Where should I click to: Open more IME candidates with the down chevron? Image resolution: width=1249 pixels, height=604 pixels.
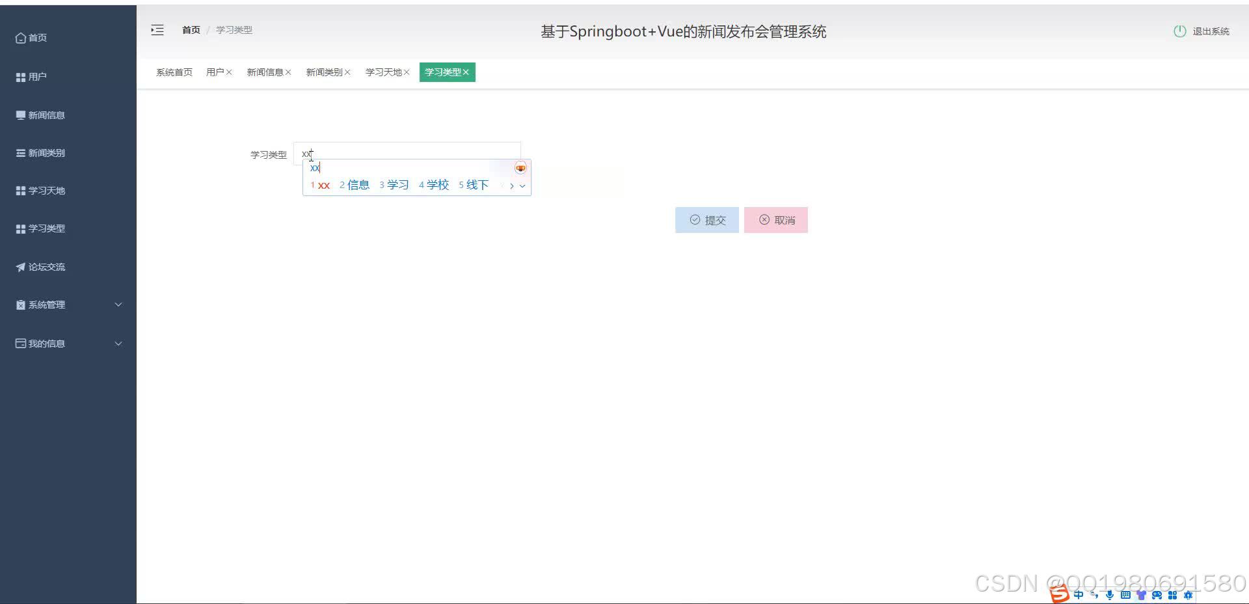point(523,185)
